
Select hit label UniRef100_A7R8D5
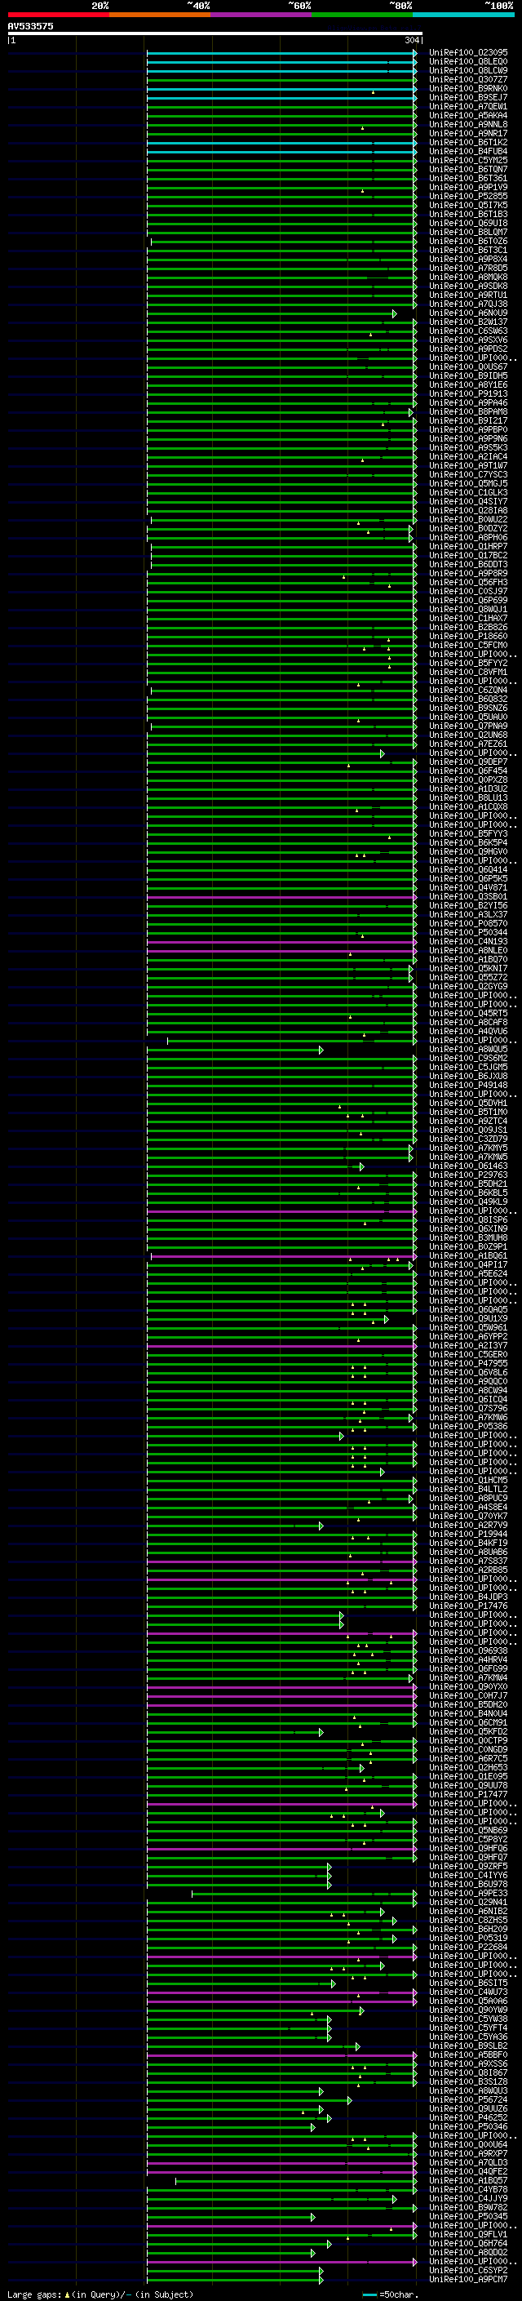[467, 269]
